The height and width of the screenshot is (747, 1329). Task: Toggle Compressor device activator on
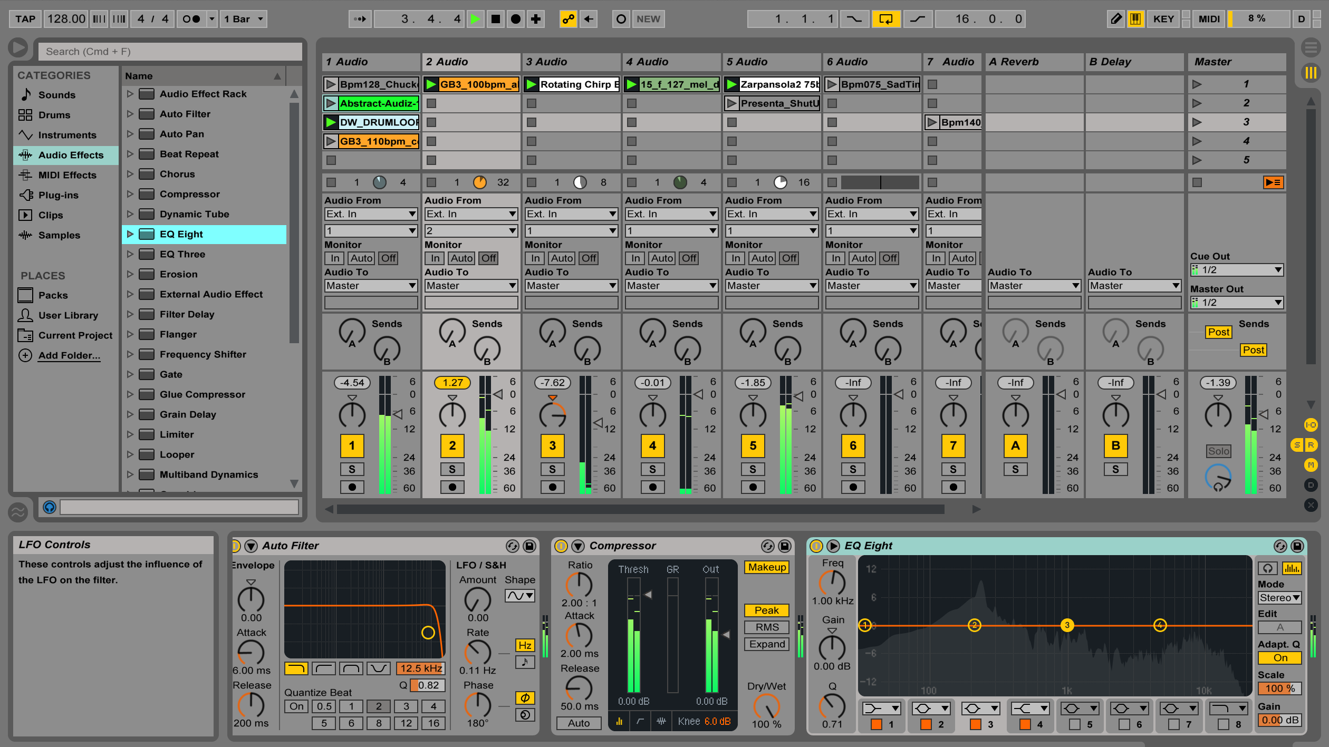(x=561, y=546)
